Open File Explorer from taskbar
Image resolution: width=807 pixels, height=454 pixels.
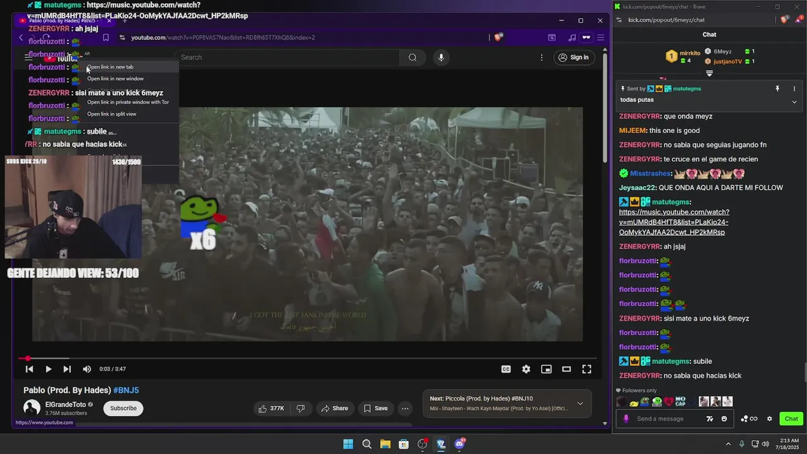[x=385, y=444]
